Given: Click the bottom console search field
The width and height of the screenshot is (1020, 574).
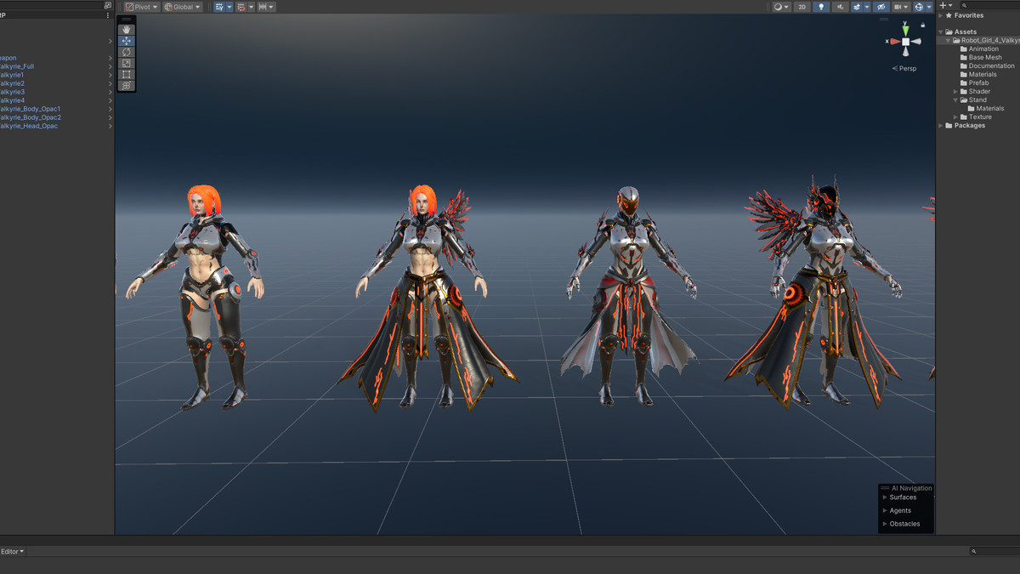Looking at the screenshot, I should [994, 551].
